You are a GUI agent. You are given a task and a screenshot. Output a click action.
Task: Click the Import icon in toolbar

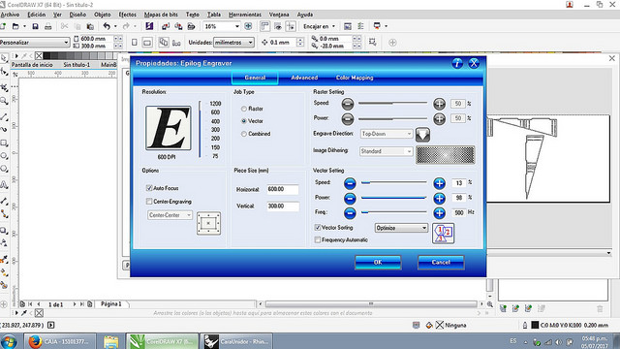[166, 26]
